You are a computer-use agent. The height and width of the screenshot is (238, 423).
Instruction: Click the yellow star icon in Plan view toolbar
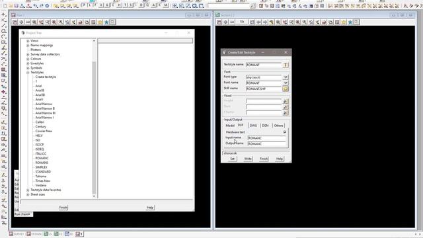tap(100, 22)
